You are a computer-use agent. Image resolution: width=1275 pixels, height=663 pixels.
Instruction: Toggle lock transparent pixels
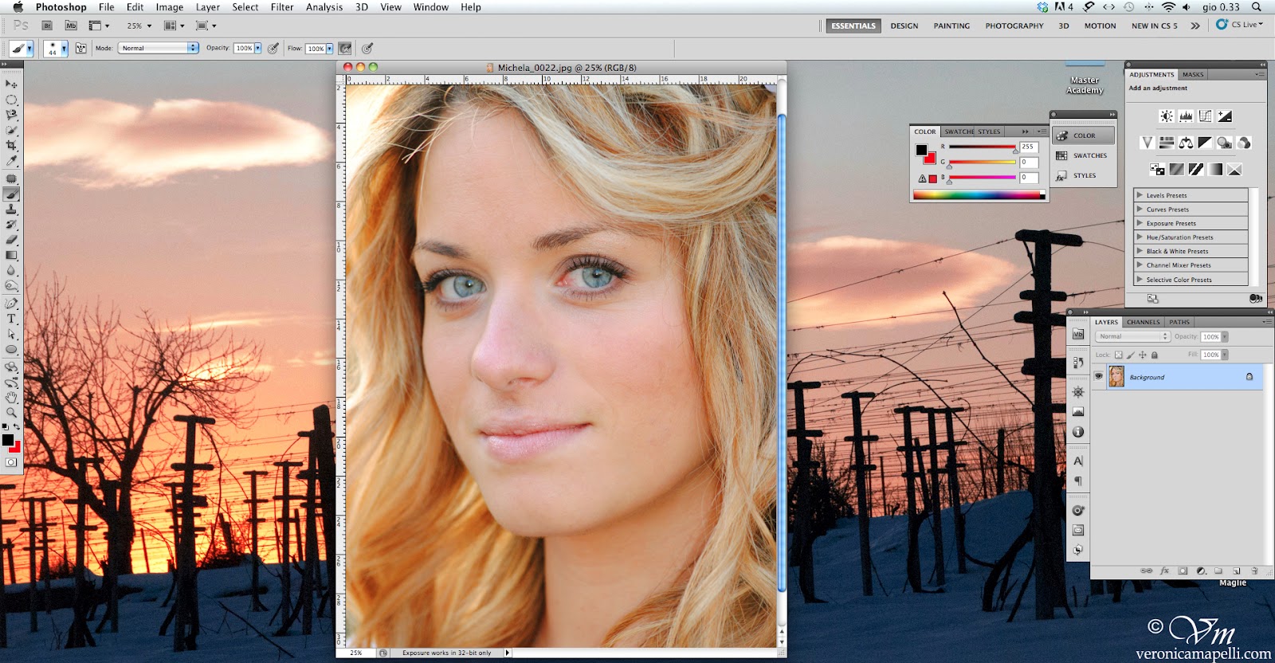tap(1118, 355)
